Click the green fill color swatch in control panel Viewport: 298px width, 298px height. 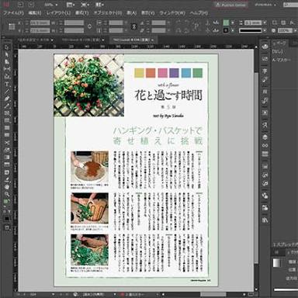226,23
